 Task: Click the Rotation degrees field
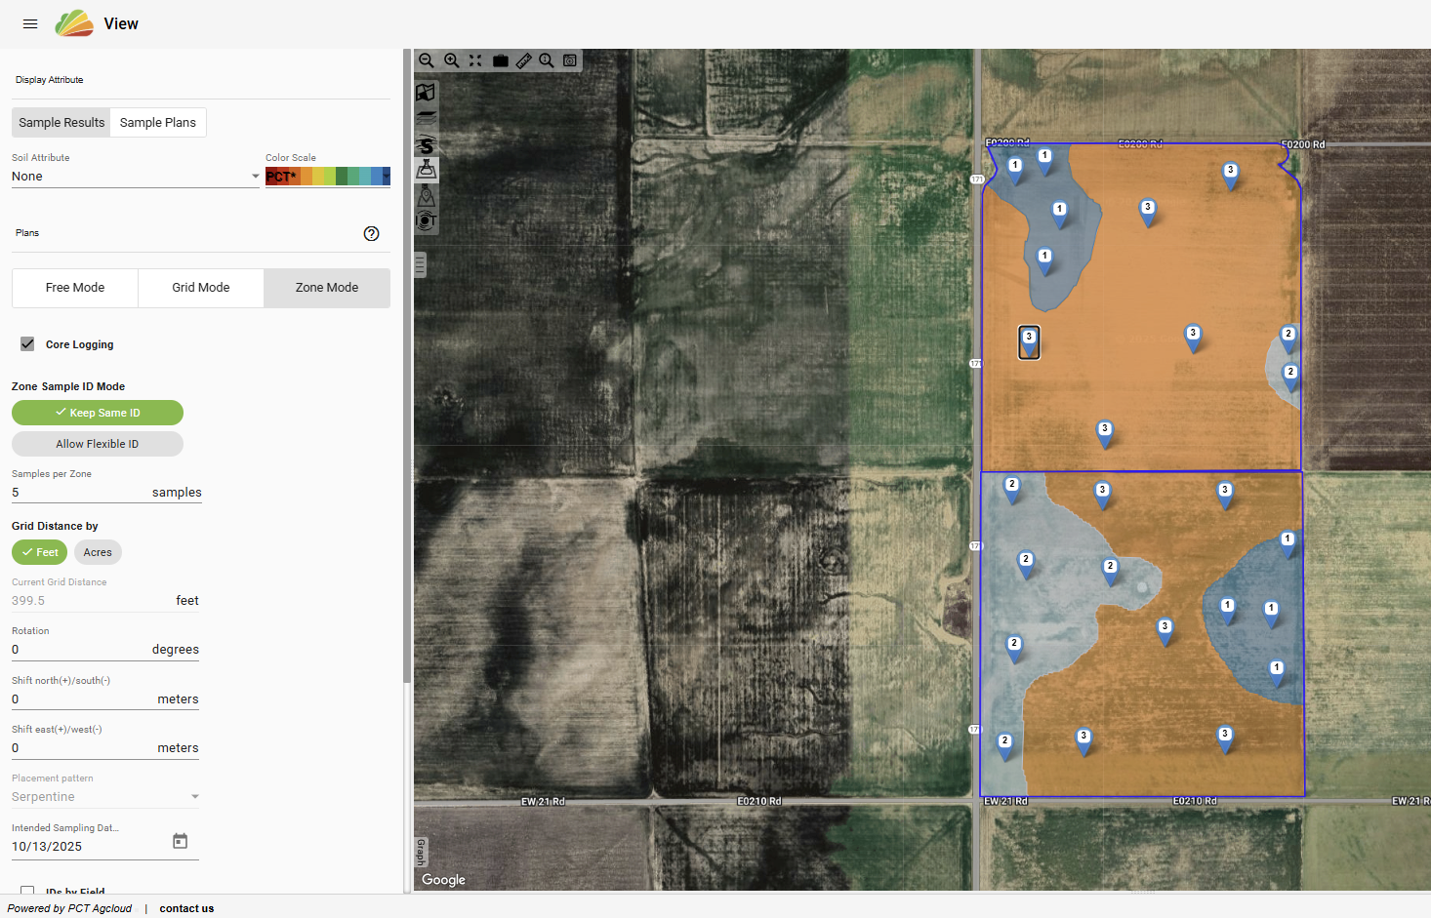coord(105,650)
